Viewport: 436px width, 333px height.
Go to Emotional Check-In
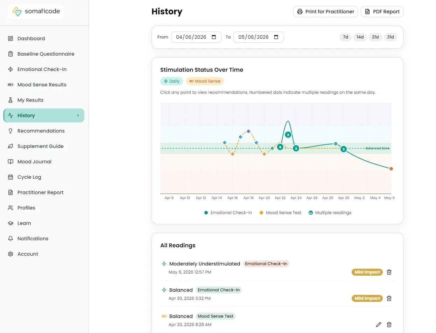(x=44, y=69)
